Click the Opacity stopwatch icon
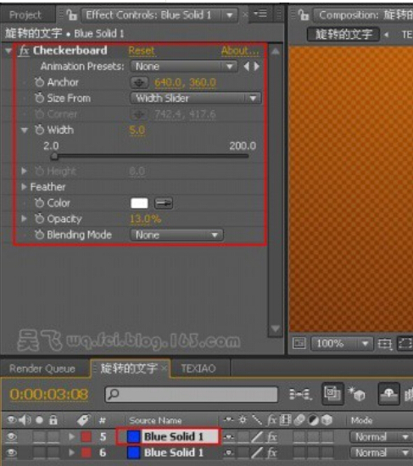 point(39,219)
